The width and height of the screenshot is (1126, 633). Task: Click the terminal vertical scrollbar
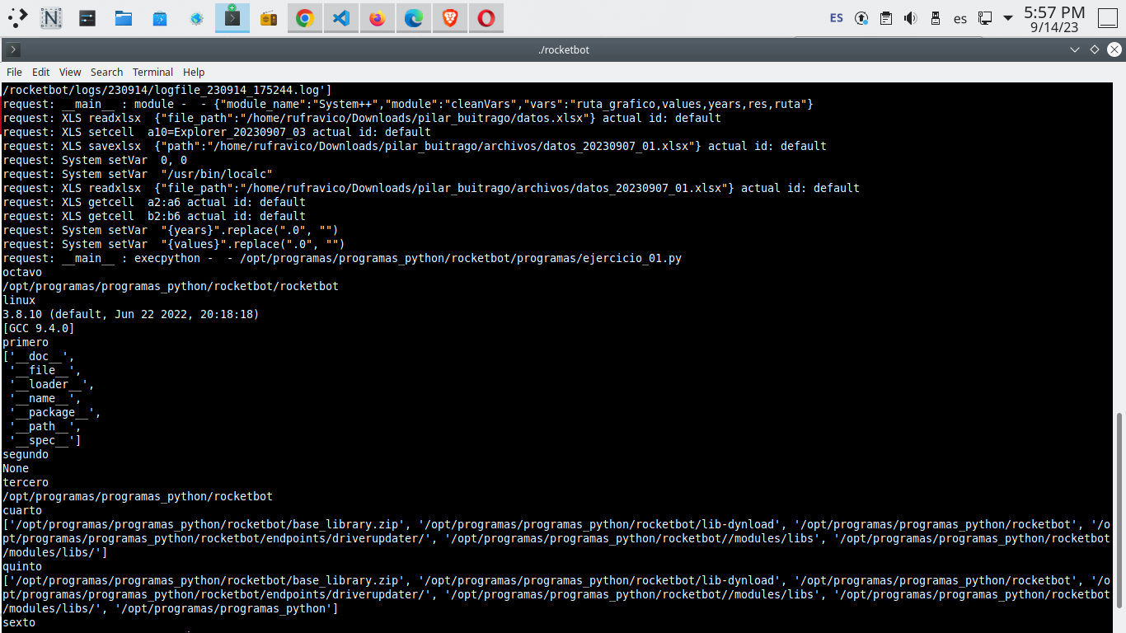[1119, 519]
